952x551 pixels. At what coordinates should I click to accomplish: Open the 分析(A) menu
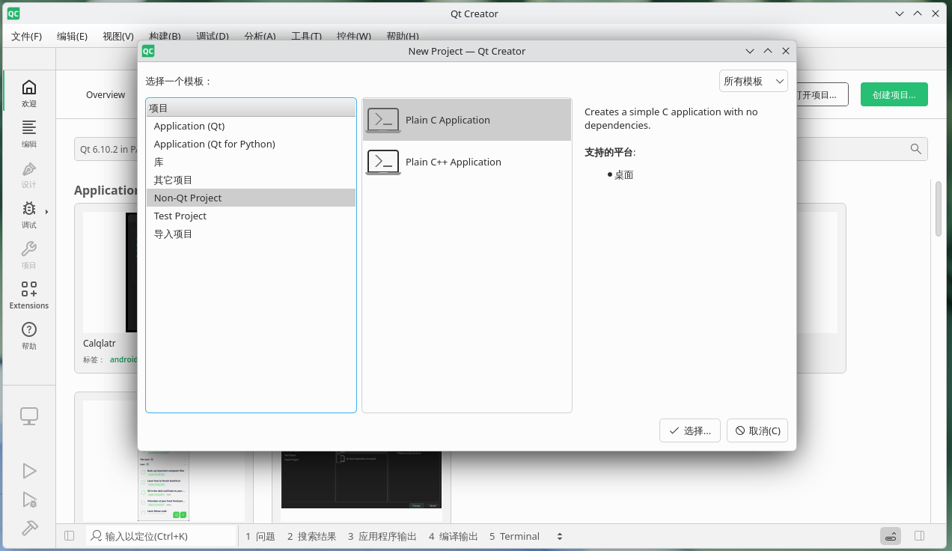pos(260,36)
